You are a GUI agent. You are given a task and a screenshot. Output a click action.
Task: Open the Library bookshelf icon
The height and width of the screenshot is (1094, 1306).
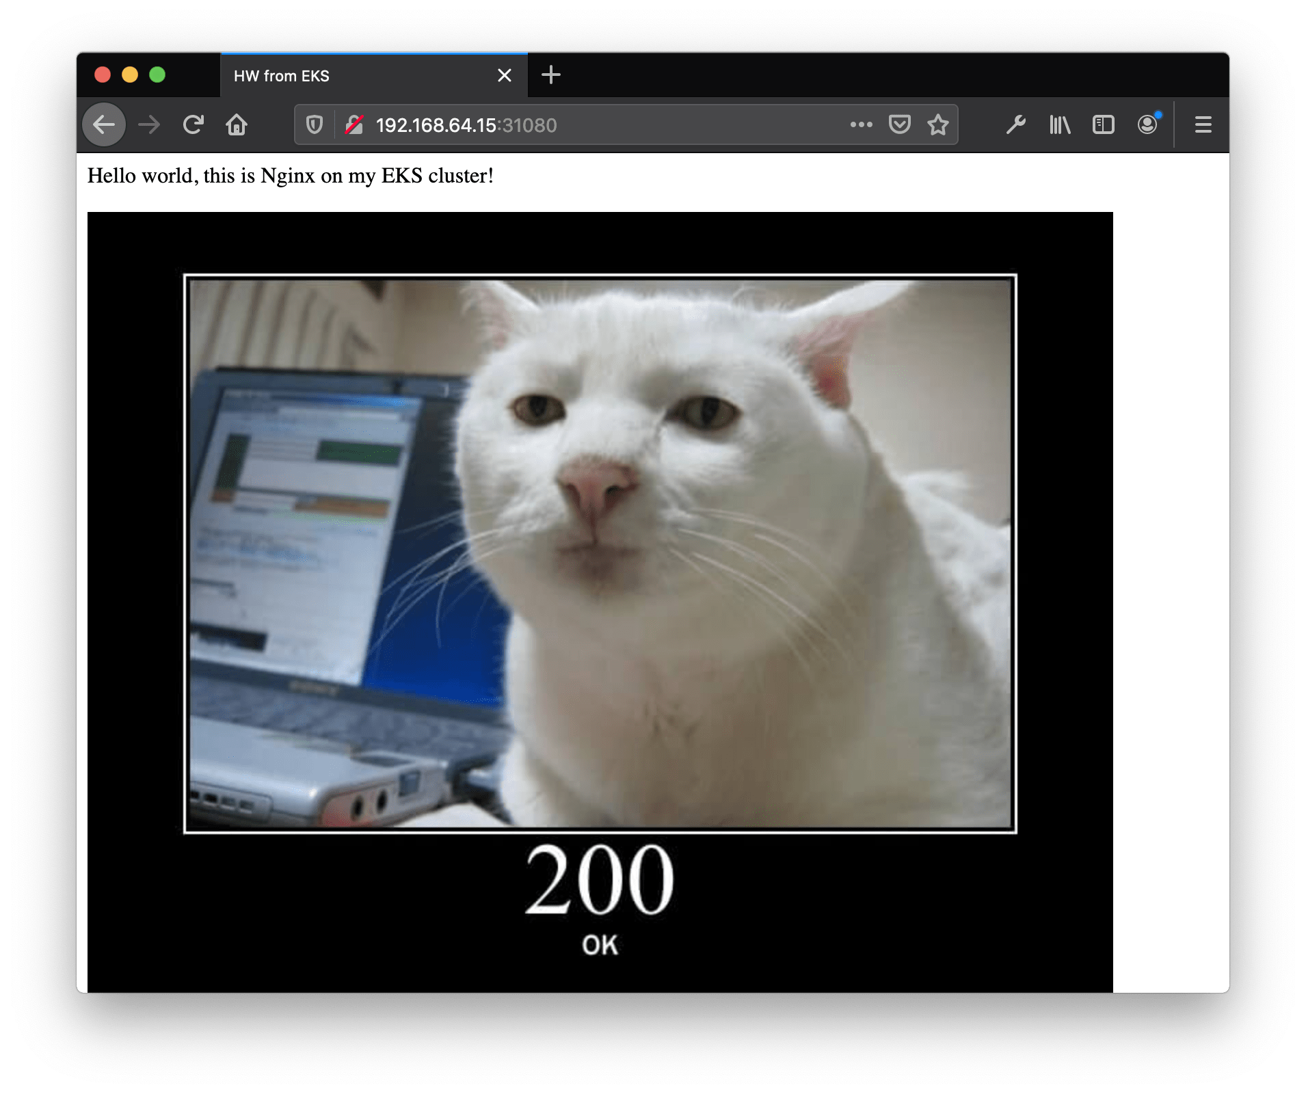(1059, 124)
